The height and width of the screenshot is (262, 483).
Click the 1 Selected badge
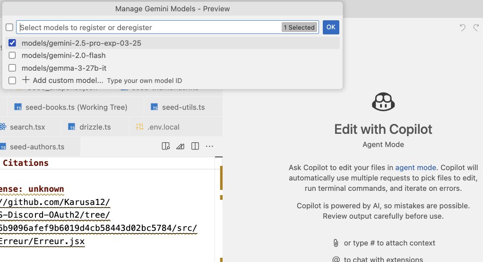click(x=299, y=27)
